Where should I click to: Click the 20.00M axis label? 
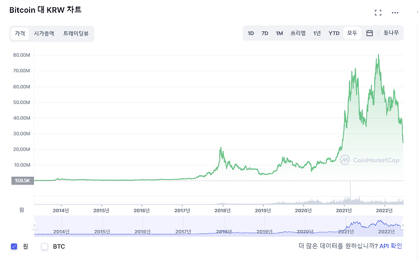click(x=22, y=149)
